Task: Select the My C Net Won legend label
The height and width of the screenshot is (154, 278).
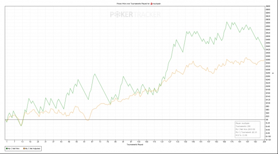Action: pos(14,148)
